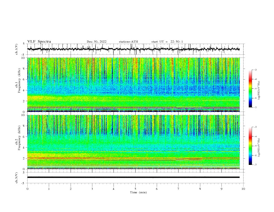Click the ch.1 voltage waveform trace
The width and height of the screenshot is (274, 212).
tap(133, 49)
